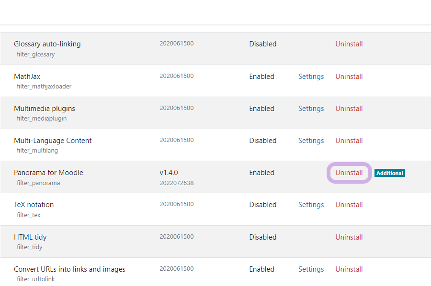The height and width of the screenshot is (286, 431).
Task: Open Convert URLs into links Settings
Action: (311, 269)
